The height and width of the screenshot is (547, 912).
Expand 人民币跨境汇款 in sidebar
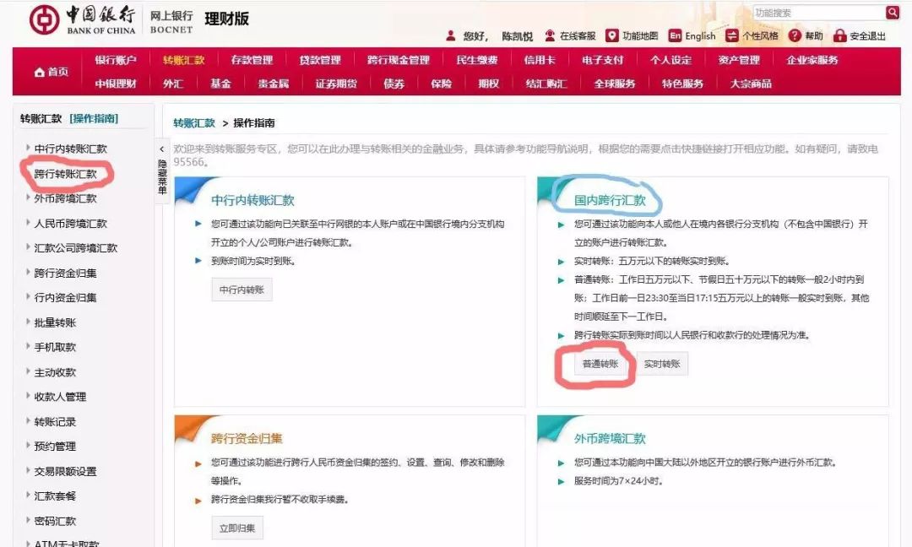70,223
